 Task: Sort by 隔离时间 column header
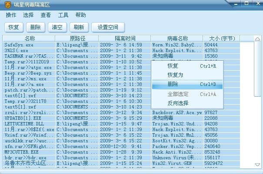pos(125,39)
